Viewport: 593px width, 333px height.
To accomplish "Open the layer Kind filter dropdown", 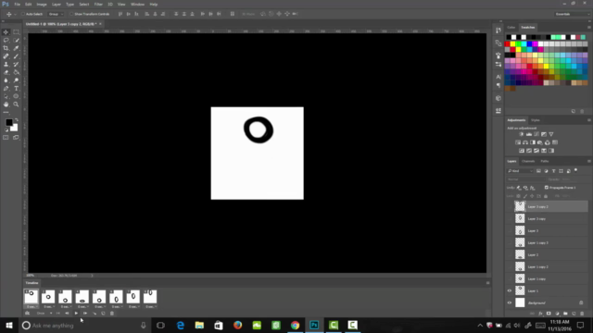I will [520, 171].
